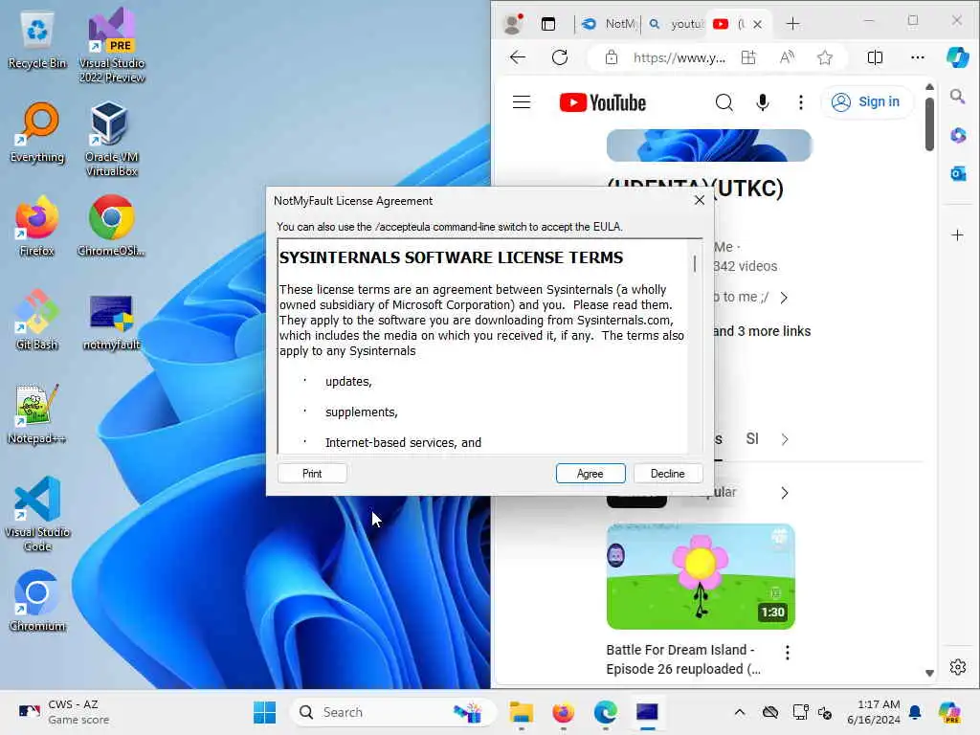Click the YouTube Sign in button
Image resolution: width=980 pixels, height=735 pixels.
(865, 101)
